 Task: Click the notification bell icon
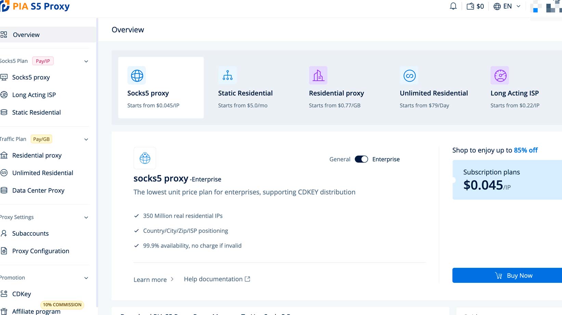tap(453, 6)
